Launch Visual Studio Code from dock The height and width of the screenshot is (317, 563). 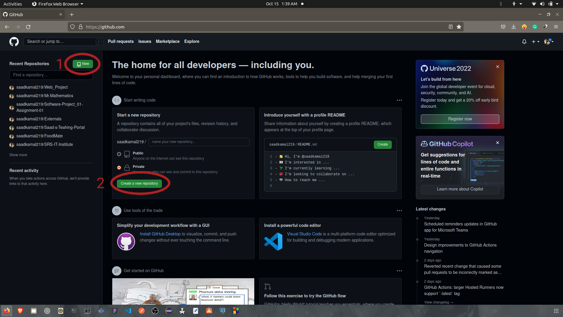(x=128, y=311)
